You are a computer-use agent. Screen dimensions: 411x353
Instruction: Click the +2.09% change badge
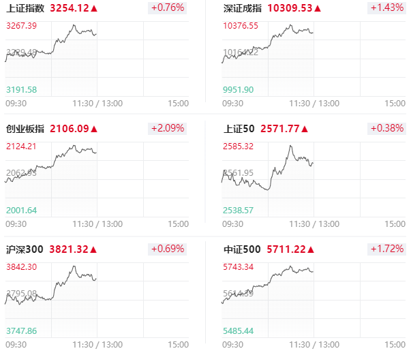pos(167,128)
